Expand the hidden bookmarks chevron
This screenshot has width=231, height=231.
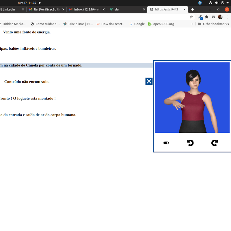tap(193, 24)
